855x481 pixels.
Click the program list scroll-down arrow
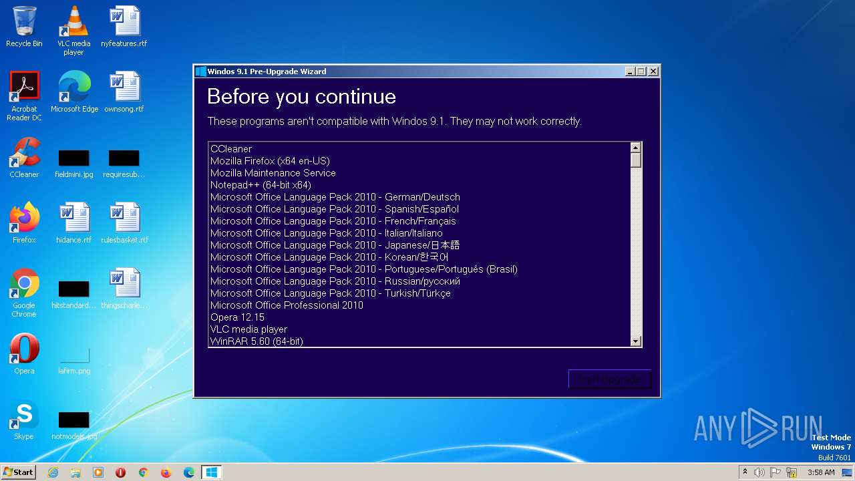click(x=636, y=341)
